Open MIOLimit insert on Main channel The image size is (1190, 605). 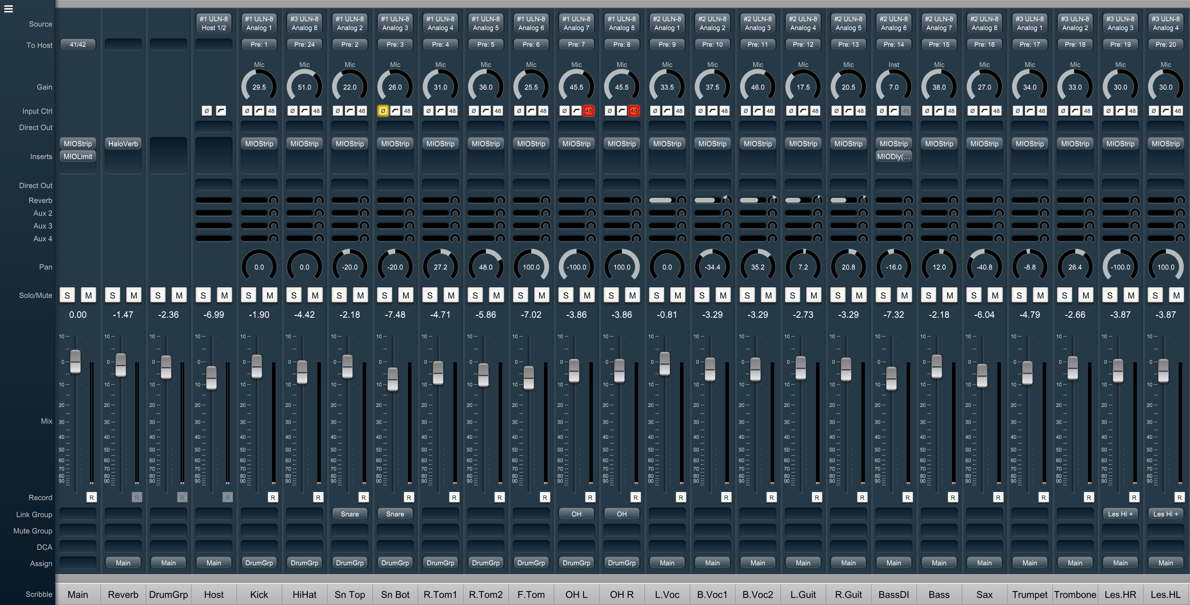click(x=78, y=156)
